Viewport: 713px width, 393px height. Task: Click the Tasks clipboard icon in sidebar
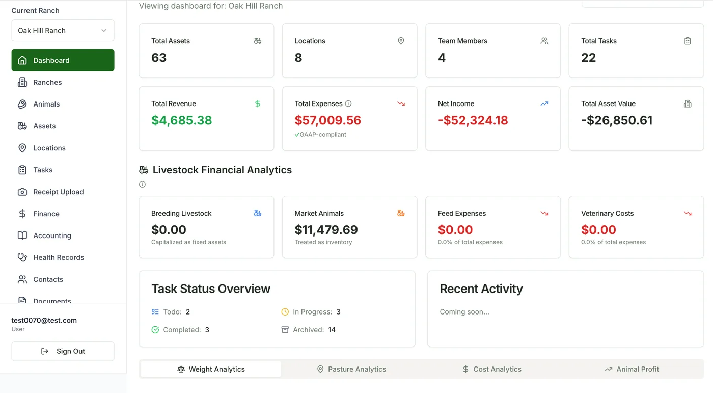pos(22,170)
